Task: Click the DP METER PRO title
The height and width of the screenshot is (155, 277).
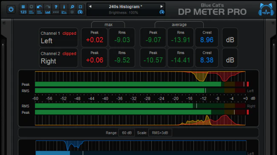Action: [212, 12]
